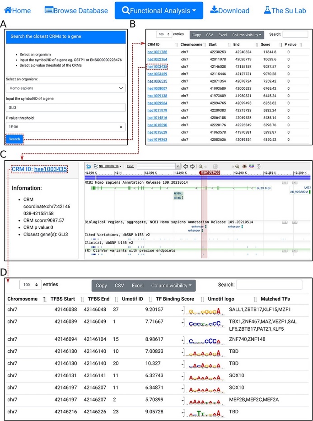Click CSV button in panel B
313x421 pixels.
click(x=209, y=35)
